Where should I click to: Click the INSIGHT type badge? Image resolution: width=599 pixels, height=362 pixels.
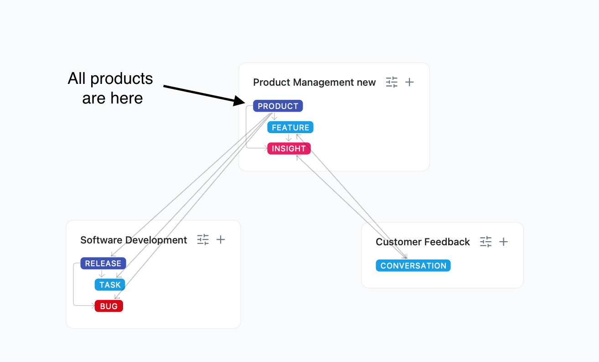click(x=289, y=149)
